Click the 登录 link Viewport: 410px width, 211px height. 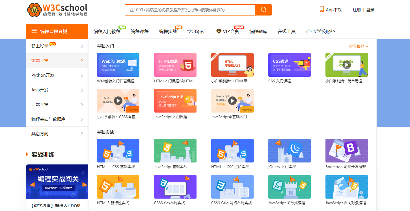pyautogui.click(x=370, y=10)
